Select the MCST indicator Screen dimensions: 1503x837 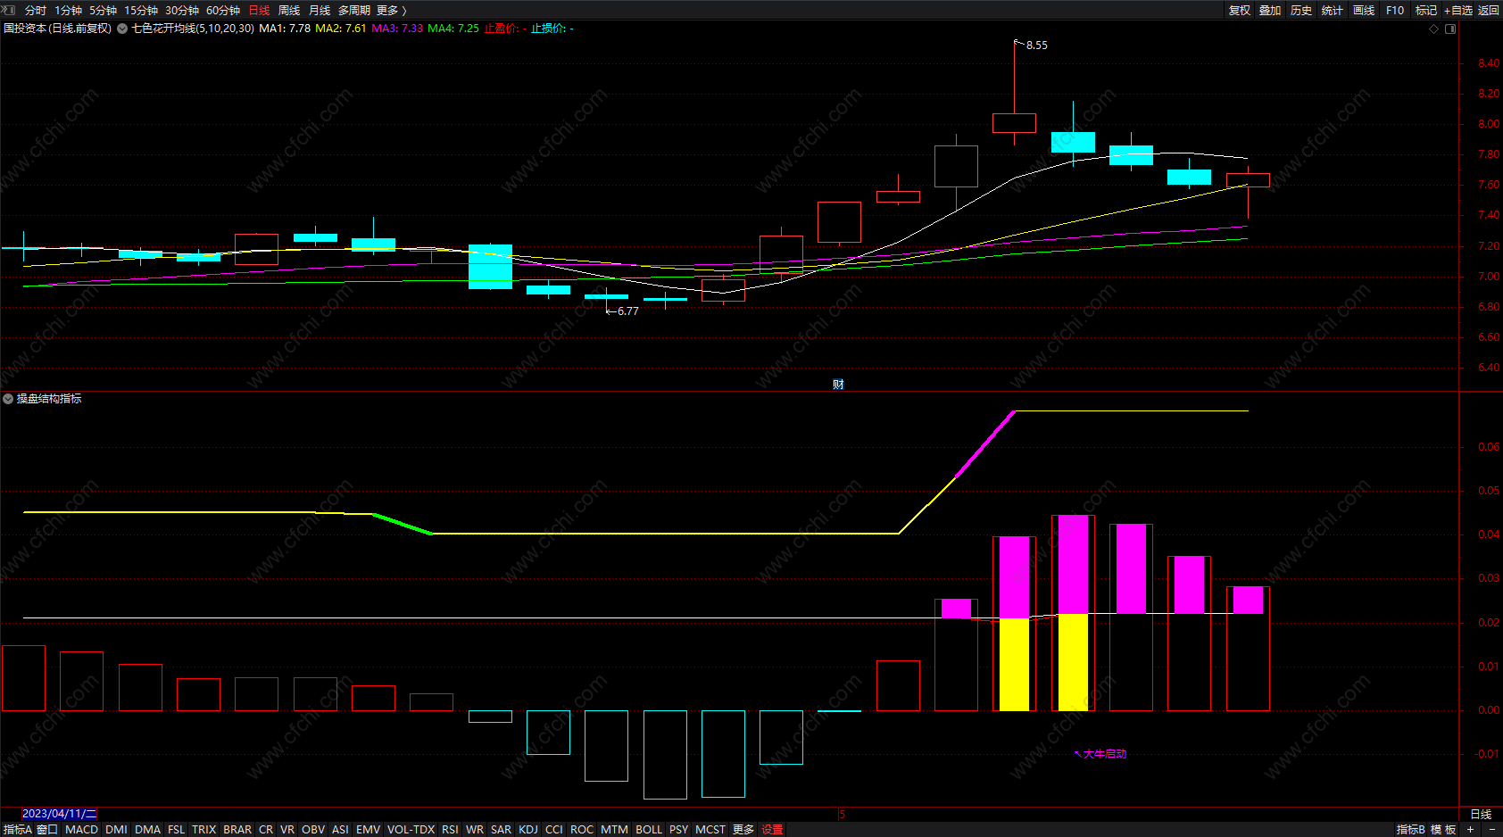point(710,829)
